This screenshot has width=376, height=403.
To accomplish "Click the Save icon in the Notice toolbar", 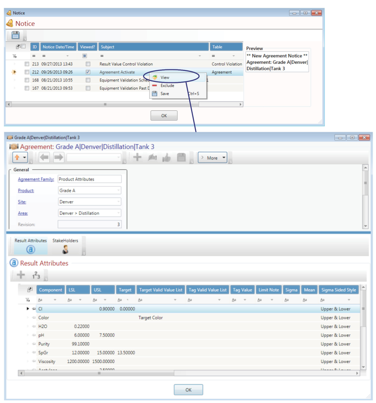I will [15, 35].
